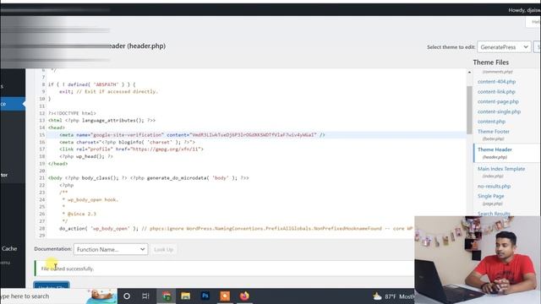
Task: Click the Howdy user account menu
Action: (524, 10)
